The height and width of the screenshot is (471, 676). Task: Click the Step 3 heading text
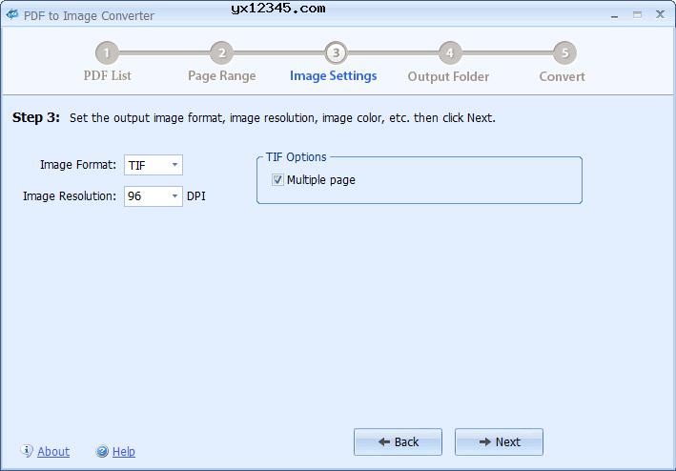click(x=36, y=117)
